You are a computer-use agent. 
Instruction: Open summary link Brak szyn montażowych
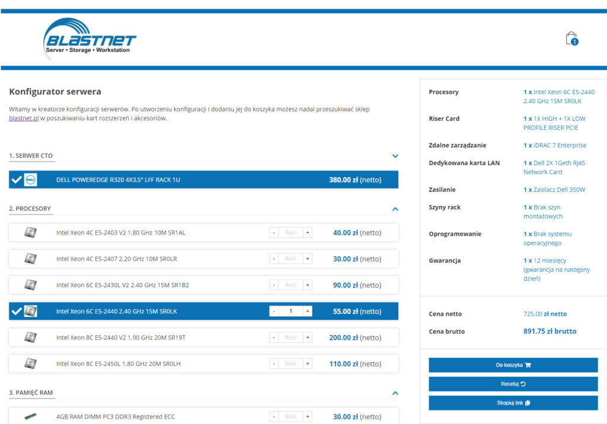pos(543,211)
